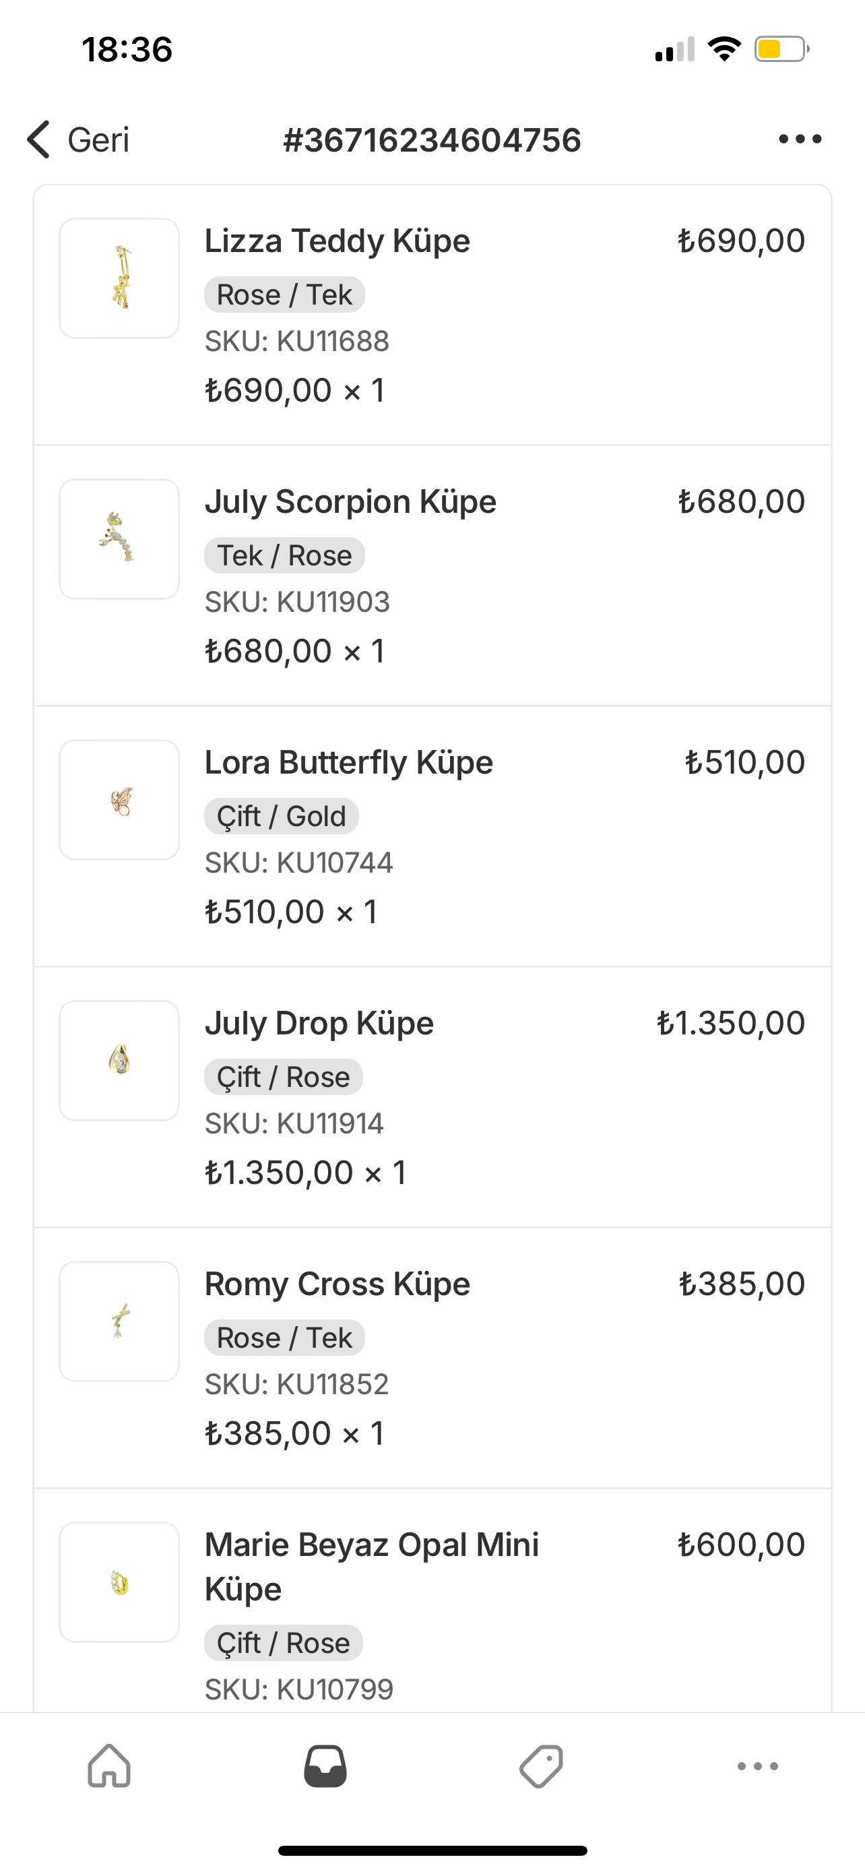Tap the Marie Beyaz Opal thumbnail
This screenshot has height=1872, width=865.
pos(119,1582)
